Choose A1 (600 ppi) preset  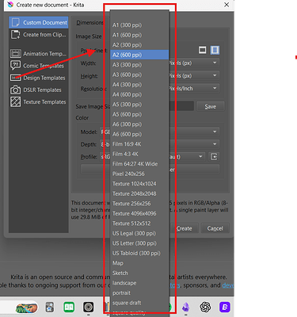click(x=139, y=35)
